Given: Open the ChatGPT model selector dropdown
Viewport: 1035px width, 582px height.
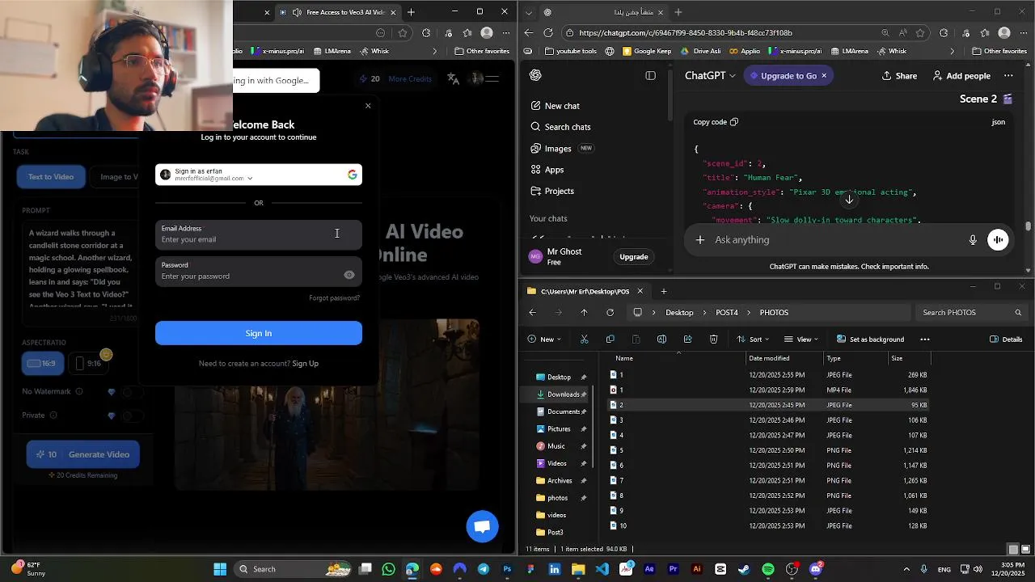Looking at the screenshot, I should pos(710,76).
